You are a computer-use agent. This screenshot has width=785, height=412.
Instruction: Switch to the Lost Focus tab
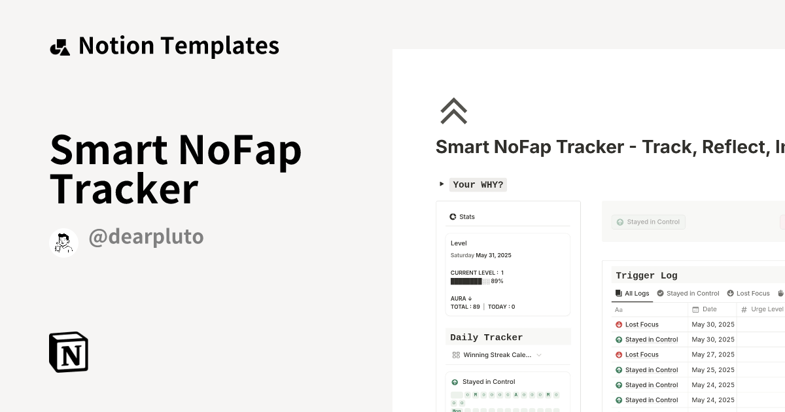(748, 293)
